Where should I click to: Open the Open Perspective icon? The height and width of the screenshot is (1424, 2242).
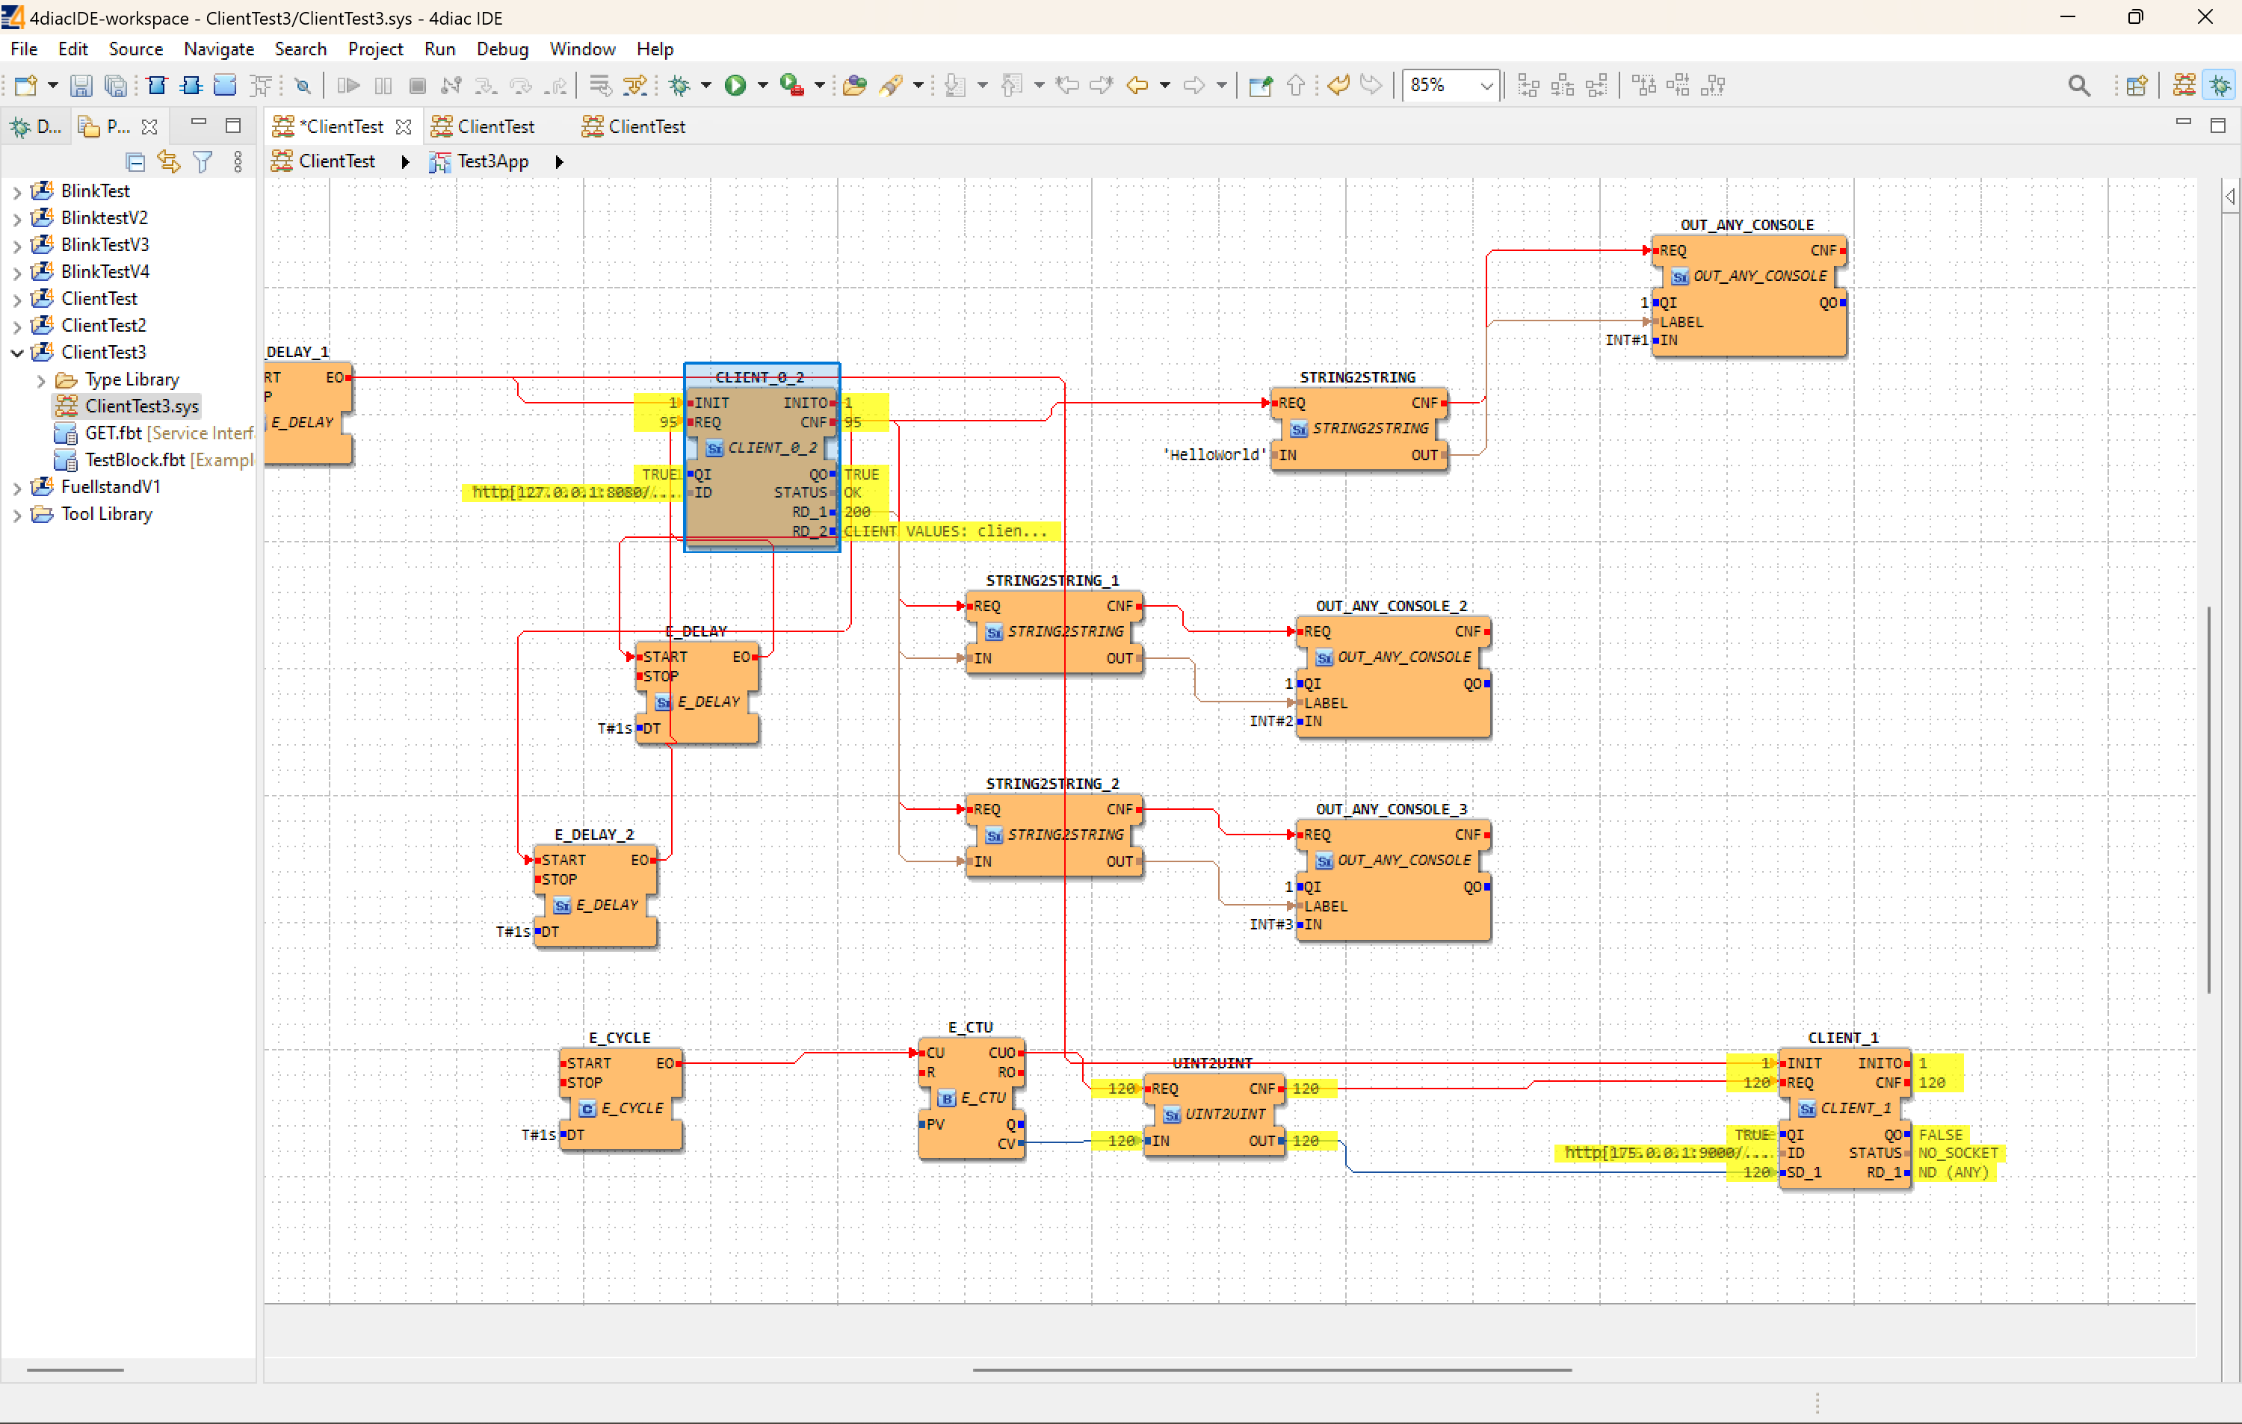pos(2137,86)
